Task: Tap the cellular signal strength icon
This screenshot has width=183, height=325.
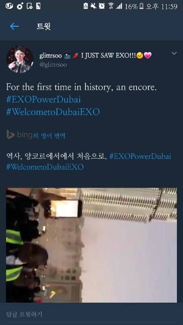Action: coord(119,6)
